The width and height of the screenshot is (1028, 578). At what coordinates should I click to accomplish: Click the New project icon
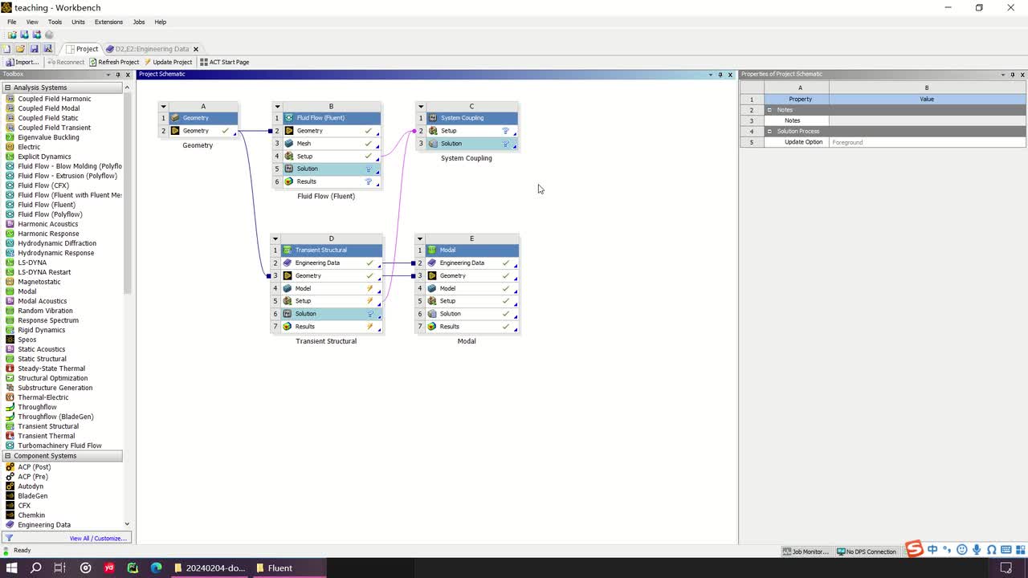(x=6, y=49)
